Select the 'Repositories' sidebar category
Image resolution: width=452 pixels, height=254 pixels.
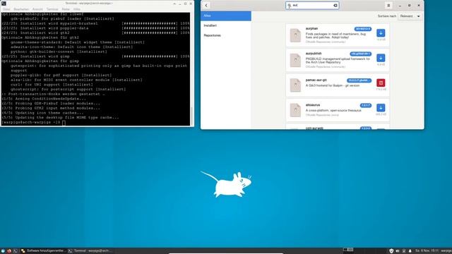point(226,35)
